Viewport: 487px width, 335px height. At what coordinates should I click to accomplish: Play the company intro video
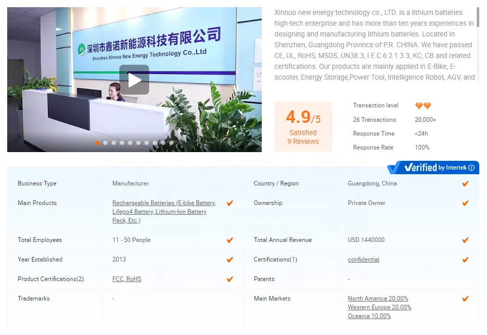[134, 80]
